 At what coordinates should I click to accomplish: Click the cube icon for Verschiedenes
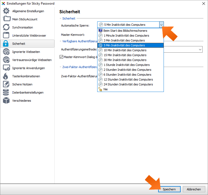pos(6,100)
